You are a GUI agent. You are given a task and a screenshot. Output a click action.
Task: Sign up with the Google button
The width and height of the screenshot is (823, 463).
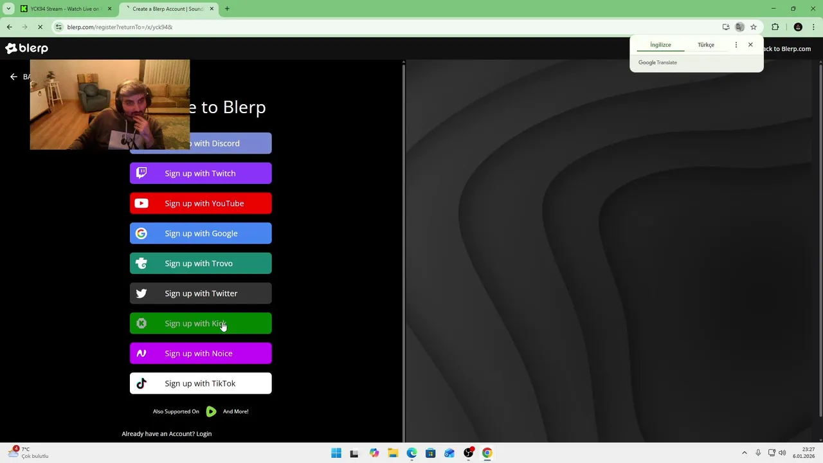coord(201,233)
